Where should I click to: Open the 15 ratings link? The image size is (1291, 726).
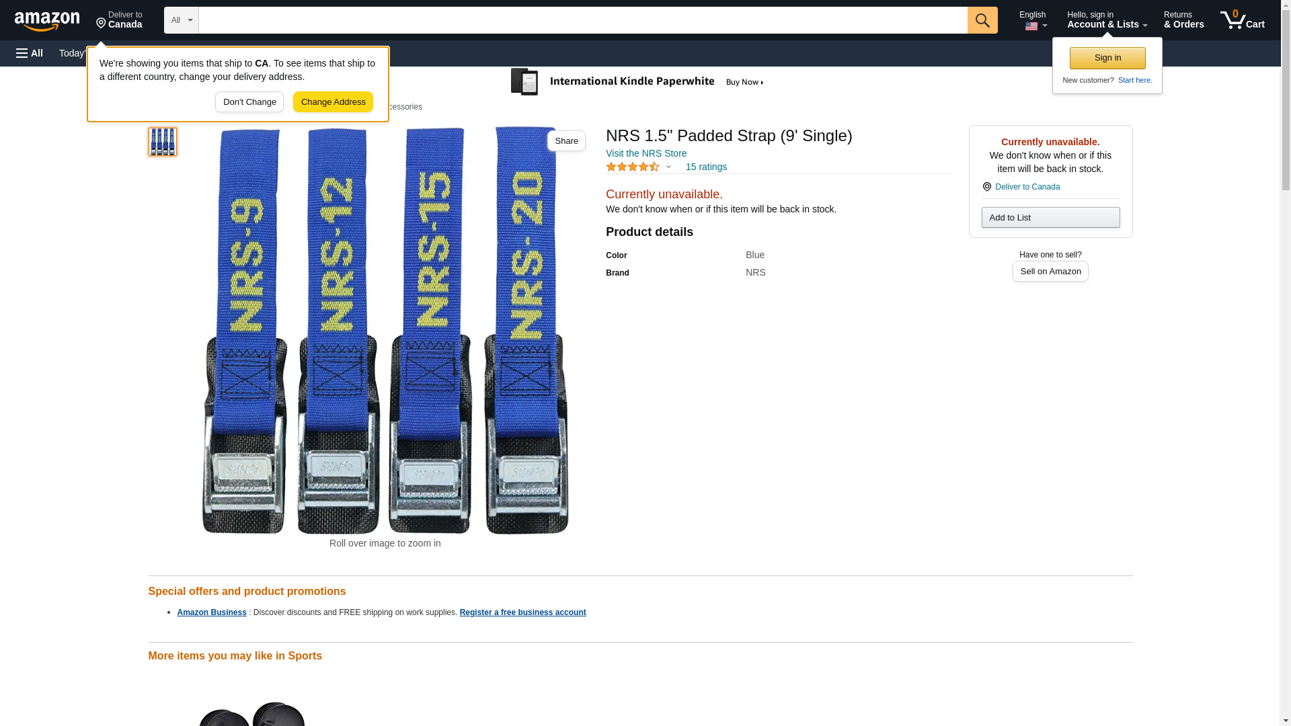coord(705,167)
